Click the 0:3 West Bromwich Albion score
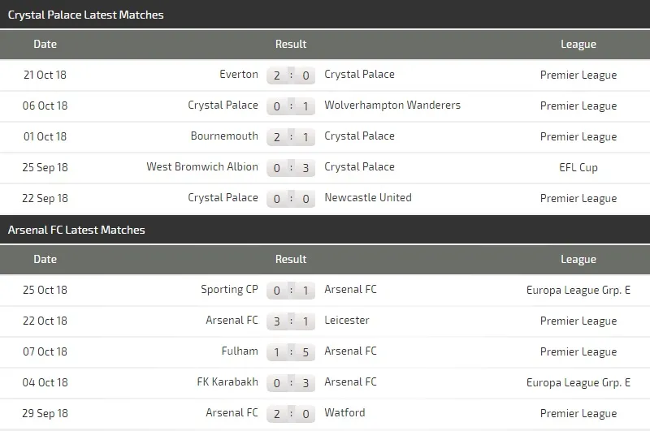The width and height of the screenshot is (650, 431). [291, 168]
